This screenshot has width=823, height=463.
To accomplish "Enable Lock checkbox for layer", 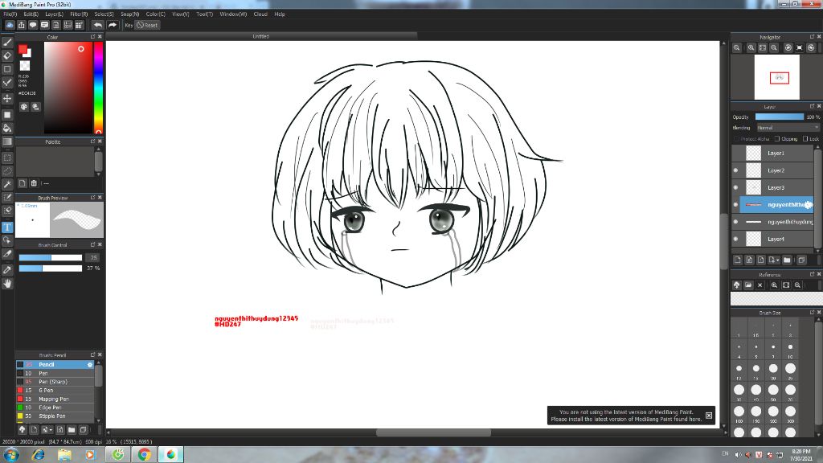I will (805, 139).
